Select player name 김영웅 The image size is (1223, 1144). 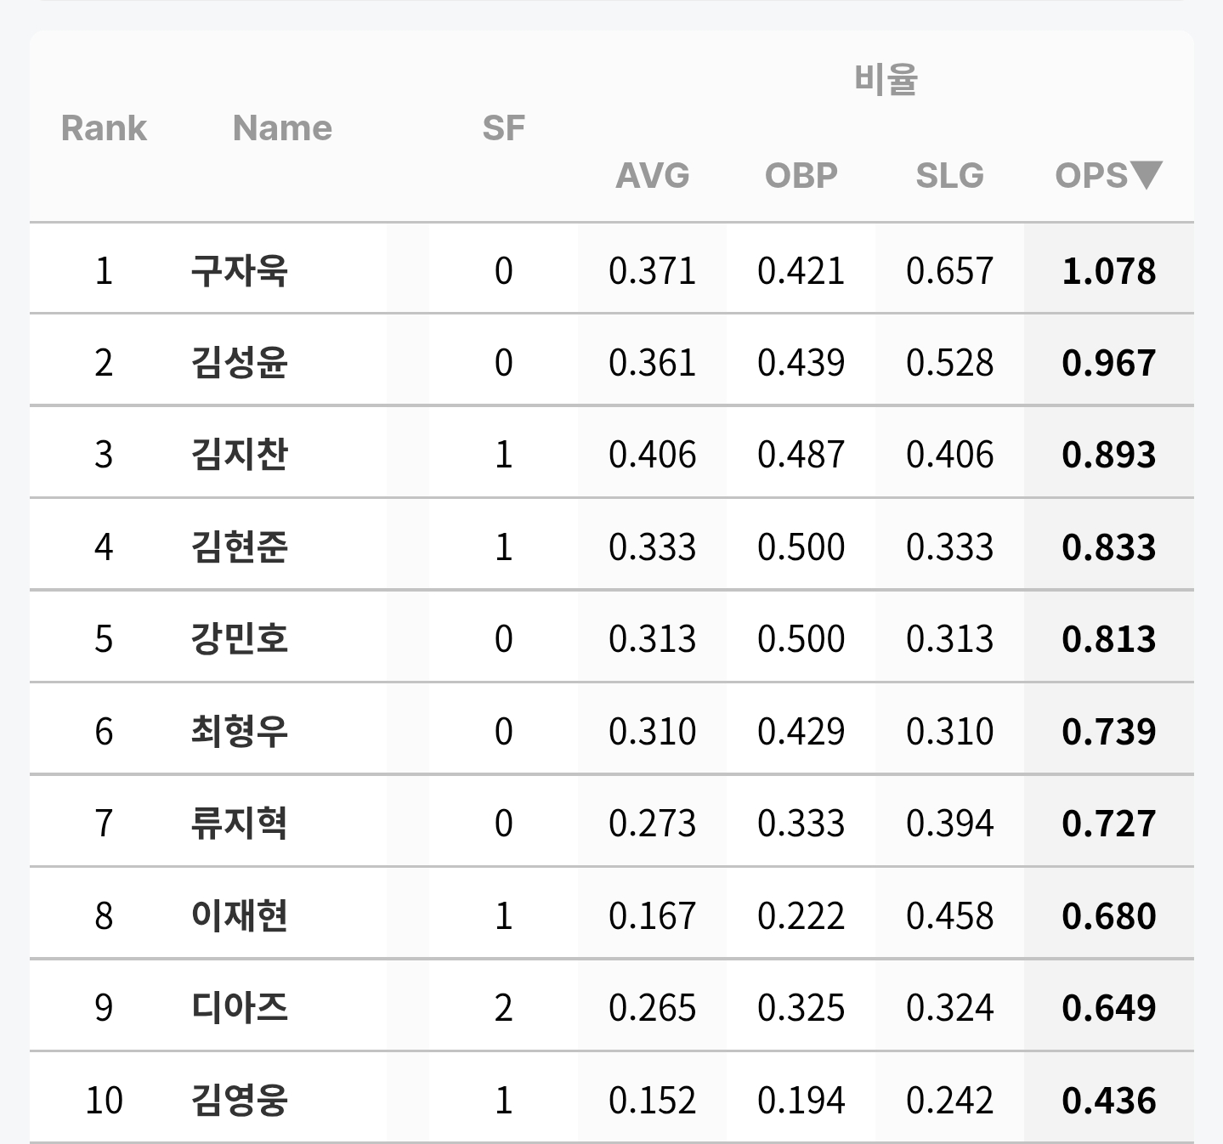(x=240, y=1100)
